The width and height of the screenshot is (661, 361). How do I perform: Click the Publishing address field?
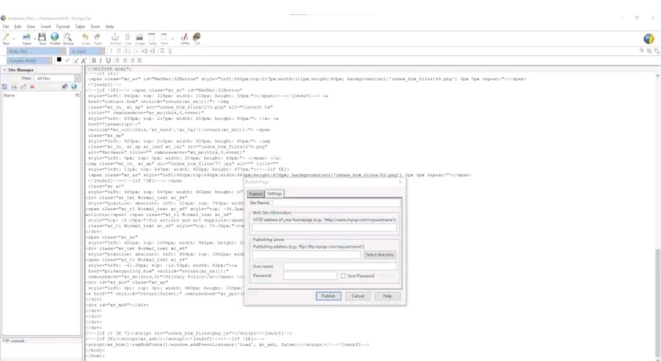coord(306,255)
